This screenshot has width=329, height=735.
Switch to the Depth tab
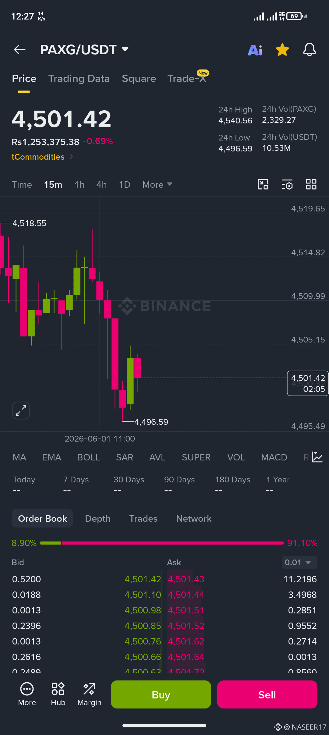(x=98, y=519)
